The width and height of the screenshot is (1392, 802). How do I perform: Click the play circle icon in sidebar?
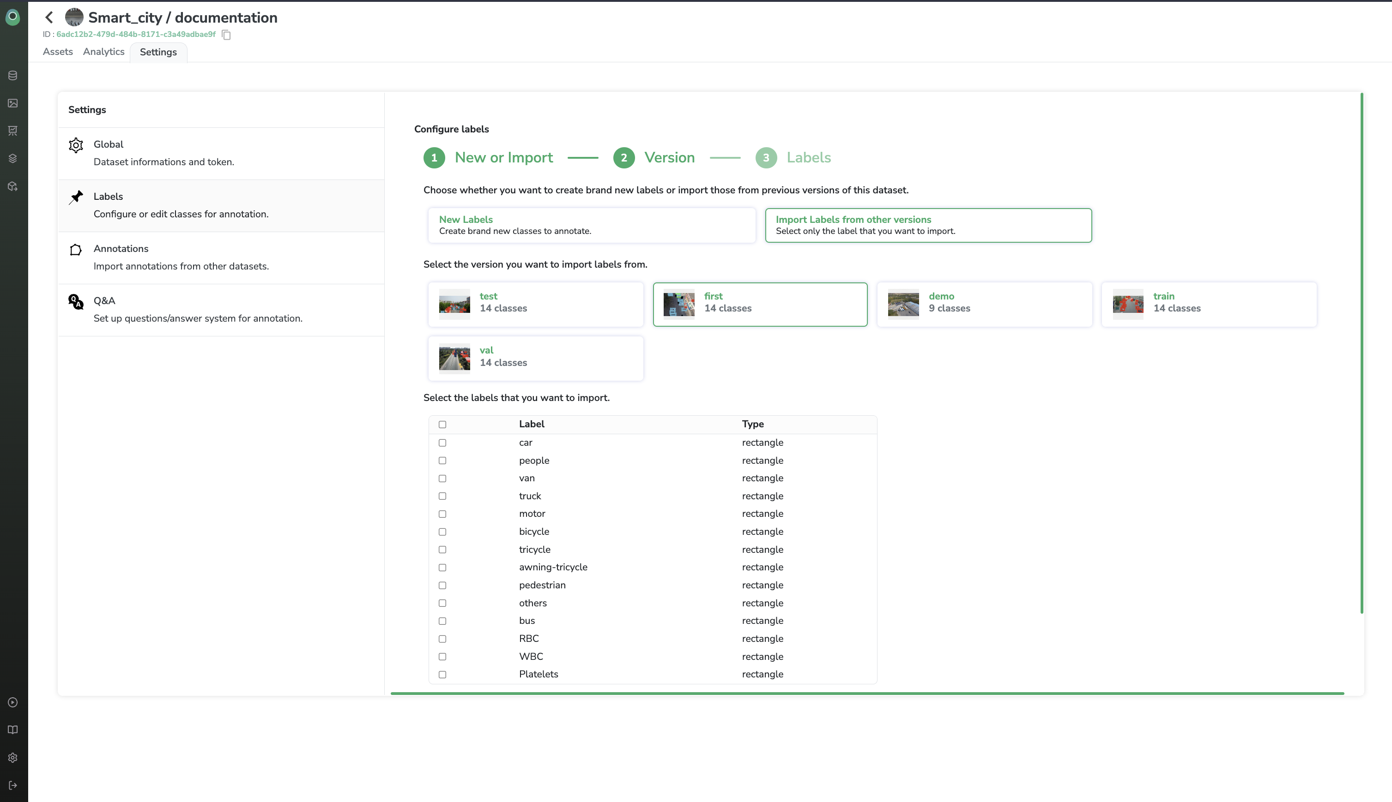[13, 702]
